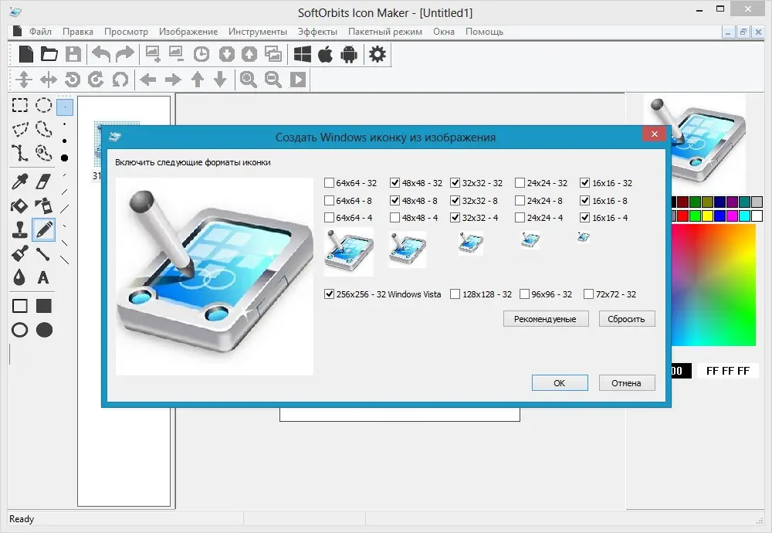Open the Пакетный режим menu
Screen dimensions: 772x533
click(x=385, y=32)
